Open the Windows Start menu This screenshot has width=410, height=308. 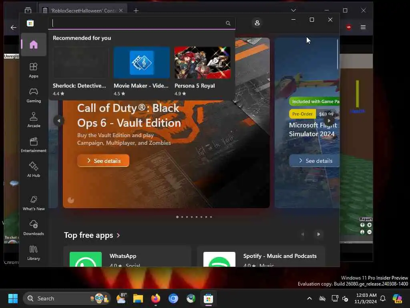(13, 298)
